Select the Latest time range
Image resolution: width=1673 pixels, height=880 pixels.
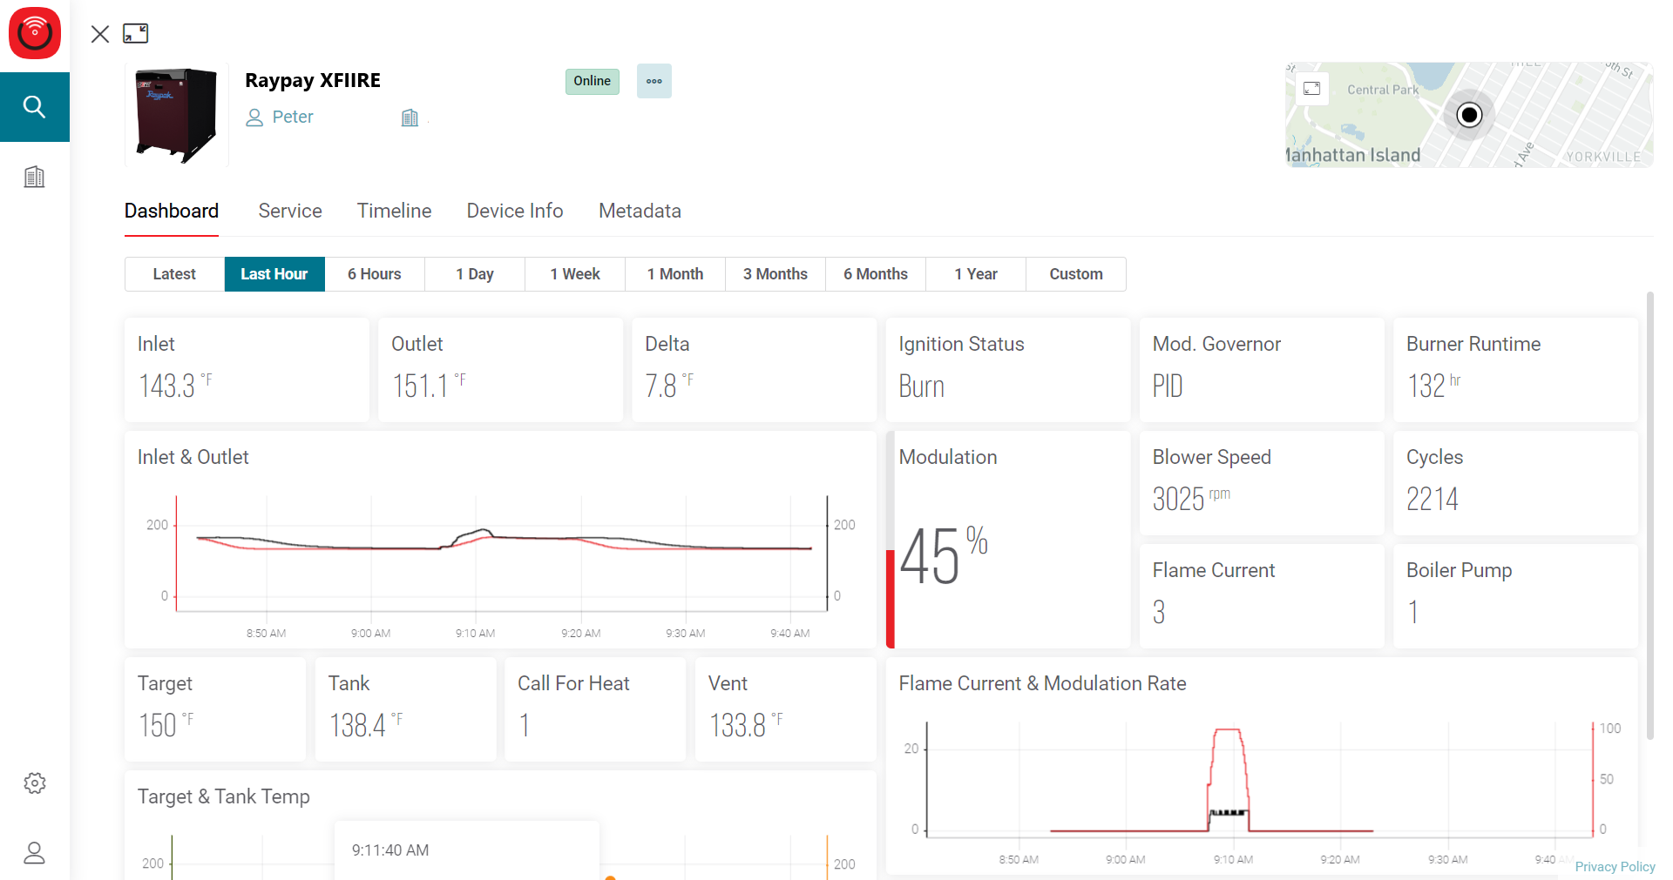click(174, 274)
